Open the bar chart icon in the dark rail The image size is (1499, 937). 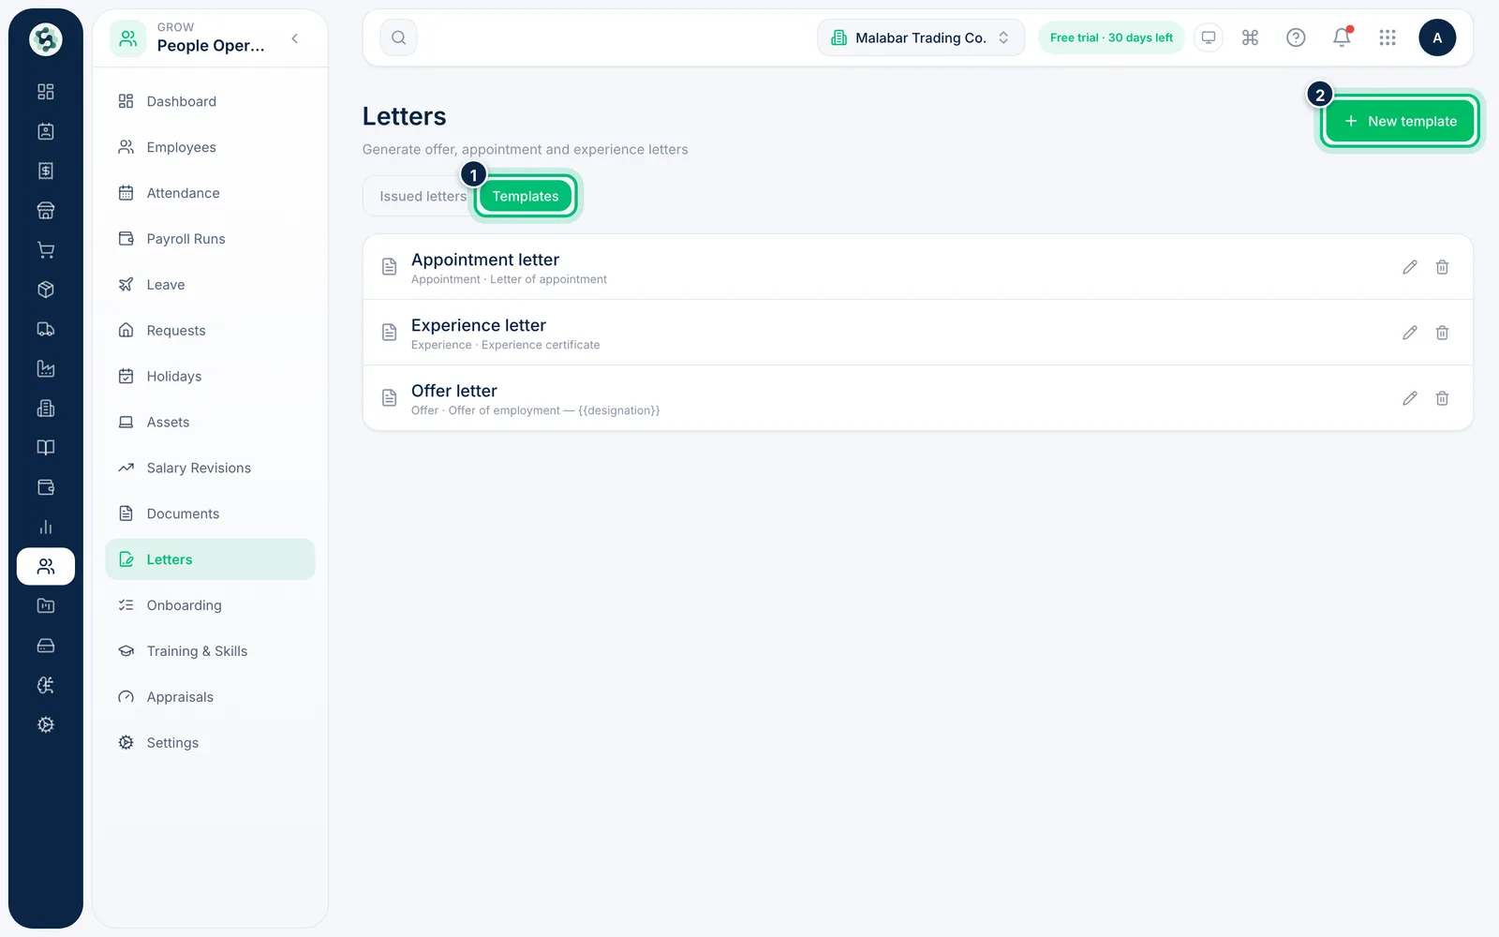pos(45,527)
